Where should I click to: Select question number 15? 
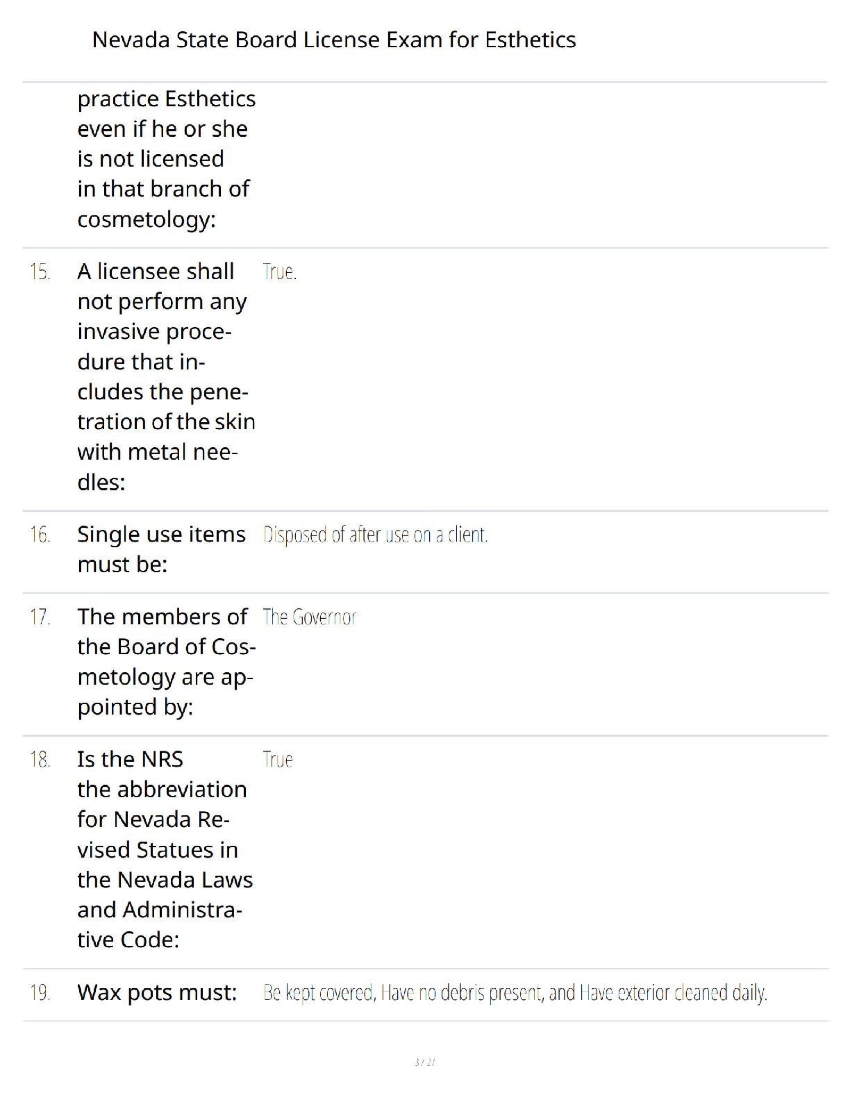40,272
